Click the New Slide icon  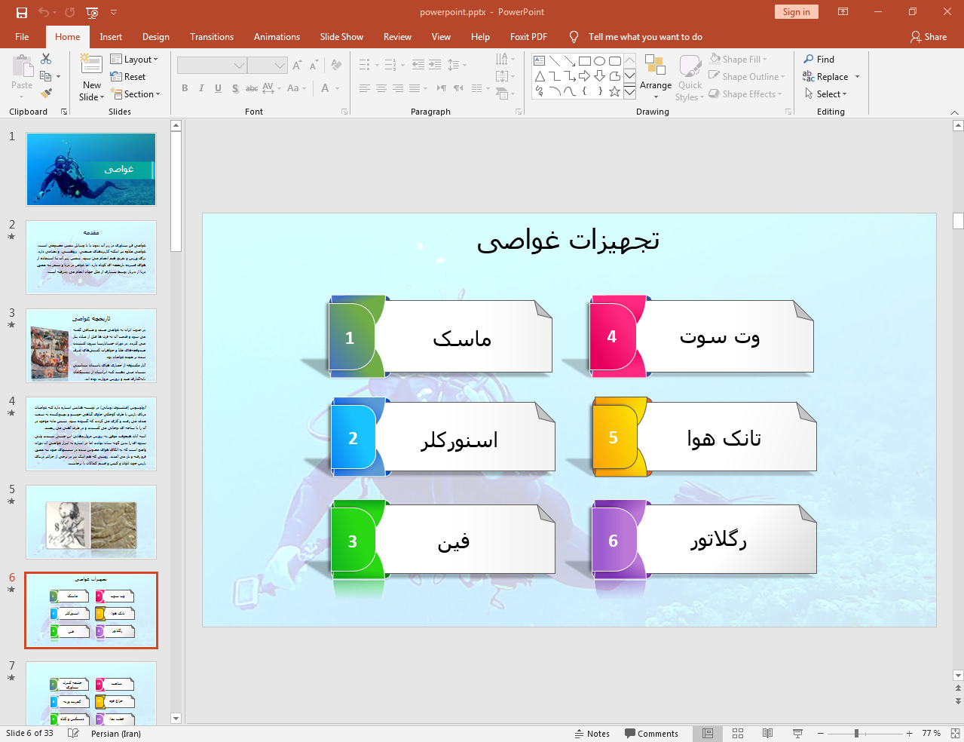click(x=92, y=67)
